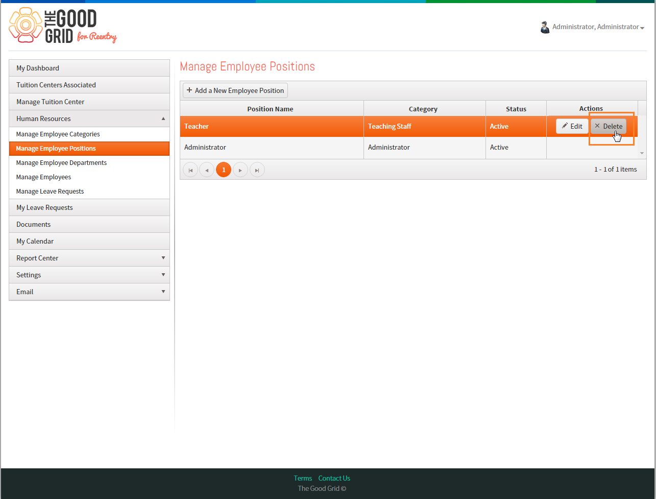Screen dimensions: 656x499
Task: Delete the Teacher position
Action: pyautogui.click(x=609, y=126)
